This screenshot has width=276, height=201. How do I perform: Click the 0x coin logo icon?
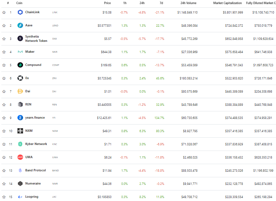pos(20,78)
